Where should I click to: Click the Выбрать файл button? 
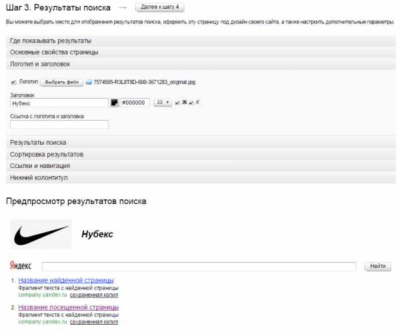coord(61,82)
